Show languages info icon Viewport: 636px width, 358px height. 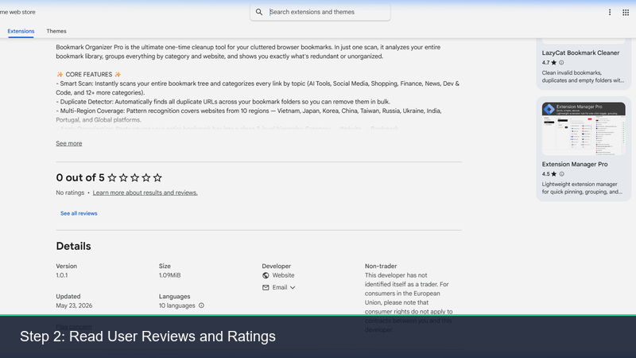click(201, 305)
